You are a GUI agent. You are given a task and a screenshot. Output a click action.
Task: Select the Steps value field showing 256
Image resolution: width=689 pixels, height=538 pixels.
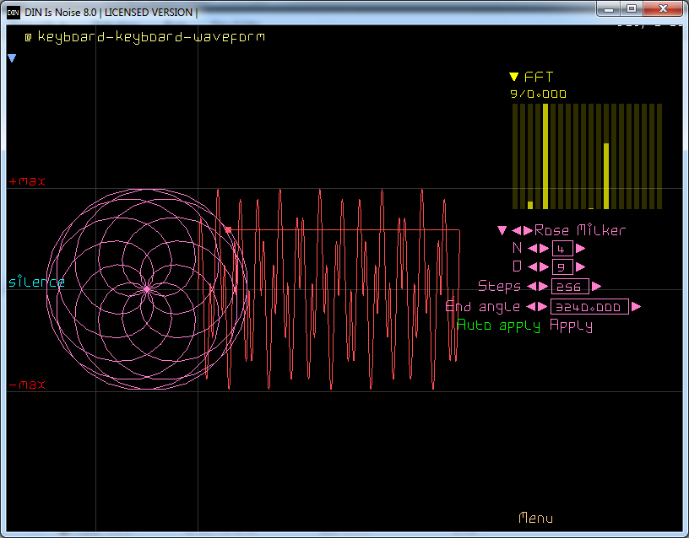pyautogui.click(x=569, y=287)
